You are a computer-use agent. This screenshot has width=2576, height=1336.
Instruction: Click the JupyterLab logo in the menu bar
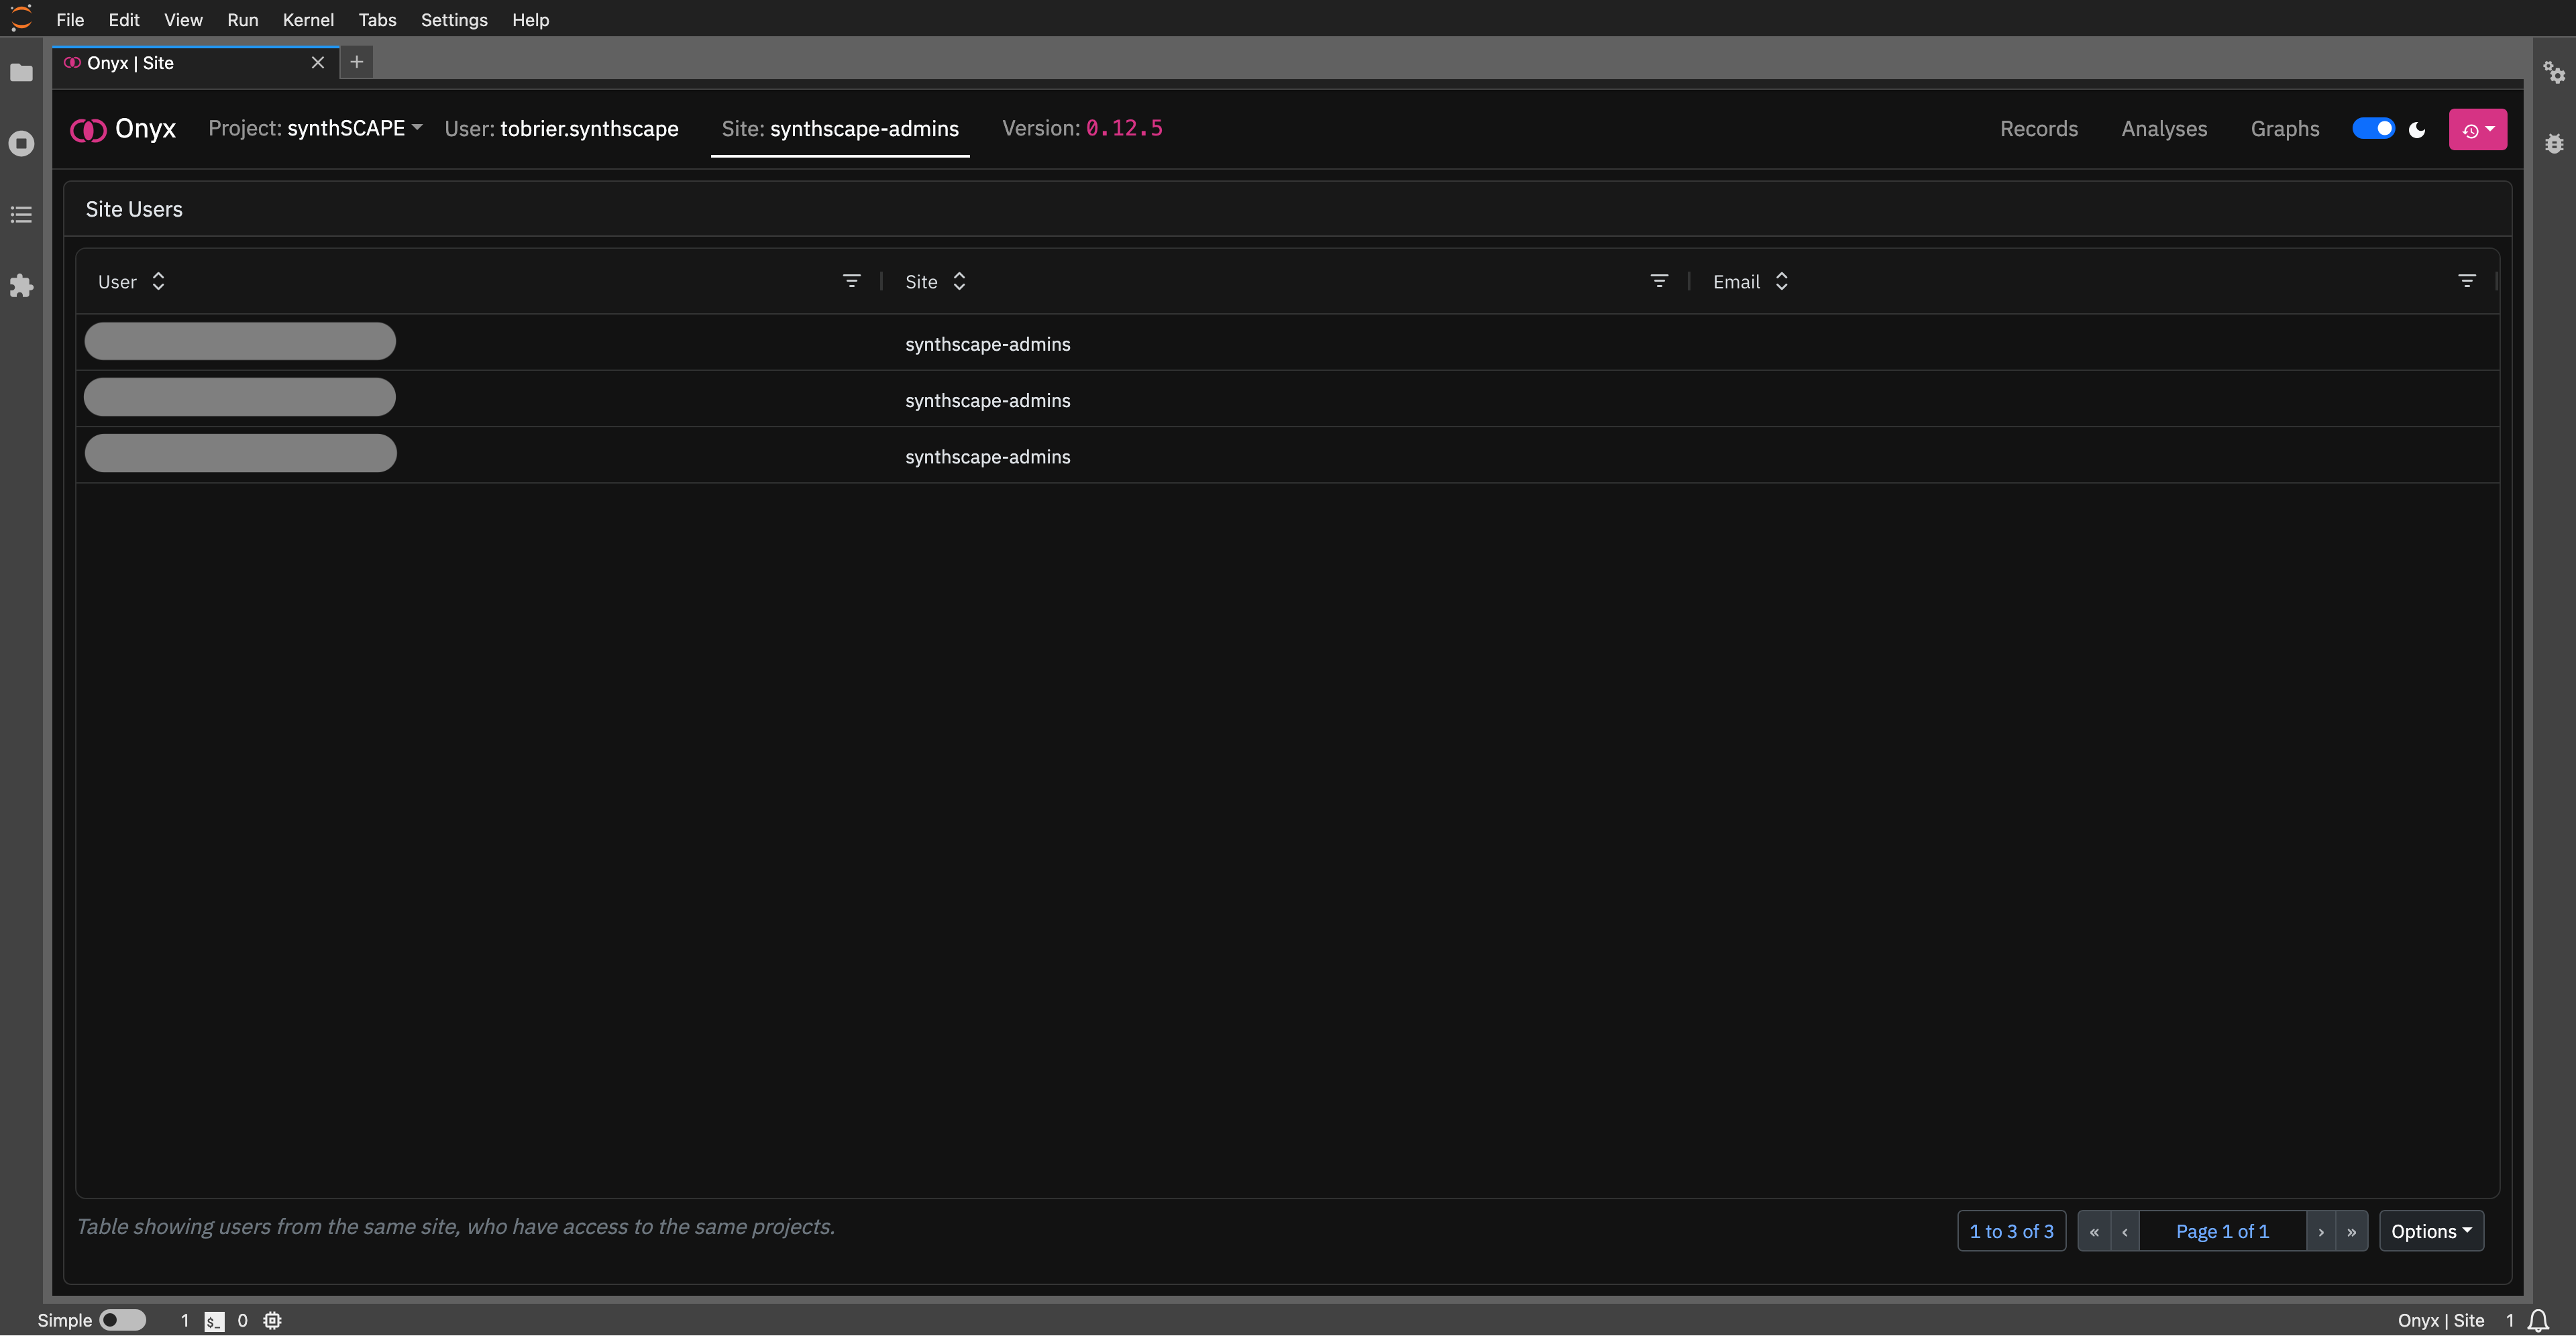(21, 19)
